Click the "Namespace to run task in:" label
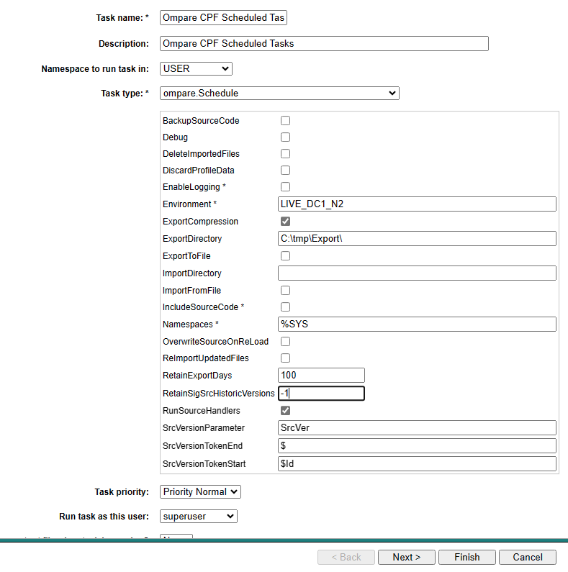The image size is (568, 572). coord(95,69)
